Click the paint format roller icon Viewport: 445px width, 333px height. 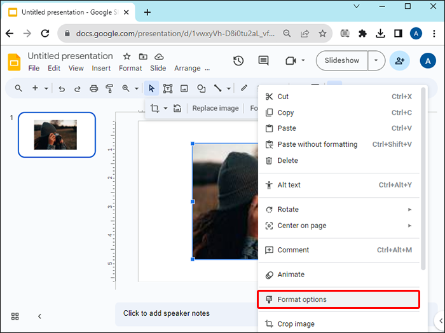(109, 88)
